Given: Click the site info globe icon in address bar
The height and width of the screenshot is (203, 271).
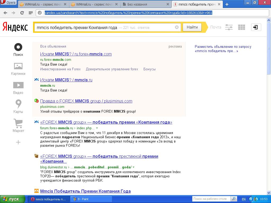Looking at the screenshot, I should click(x=40, y=13).
